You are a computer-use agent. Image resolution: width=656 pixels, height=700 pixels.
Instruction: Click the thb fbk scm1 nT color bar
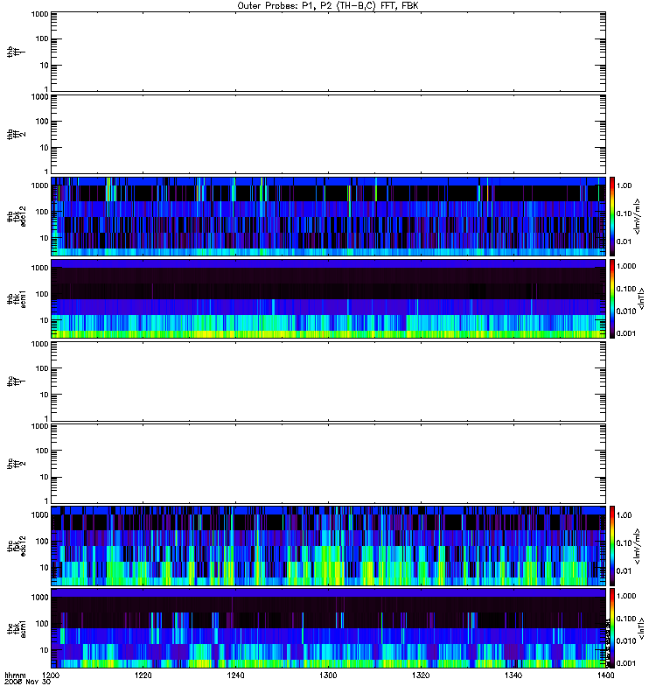coord(612,299)
